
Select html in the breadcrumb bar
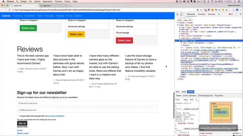(178, 92)
